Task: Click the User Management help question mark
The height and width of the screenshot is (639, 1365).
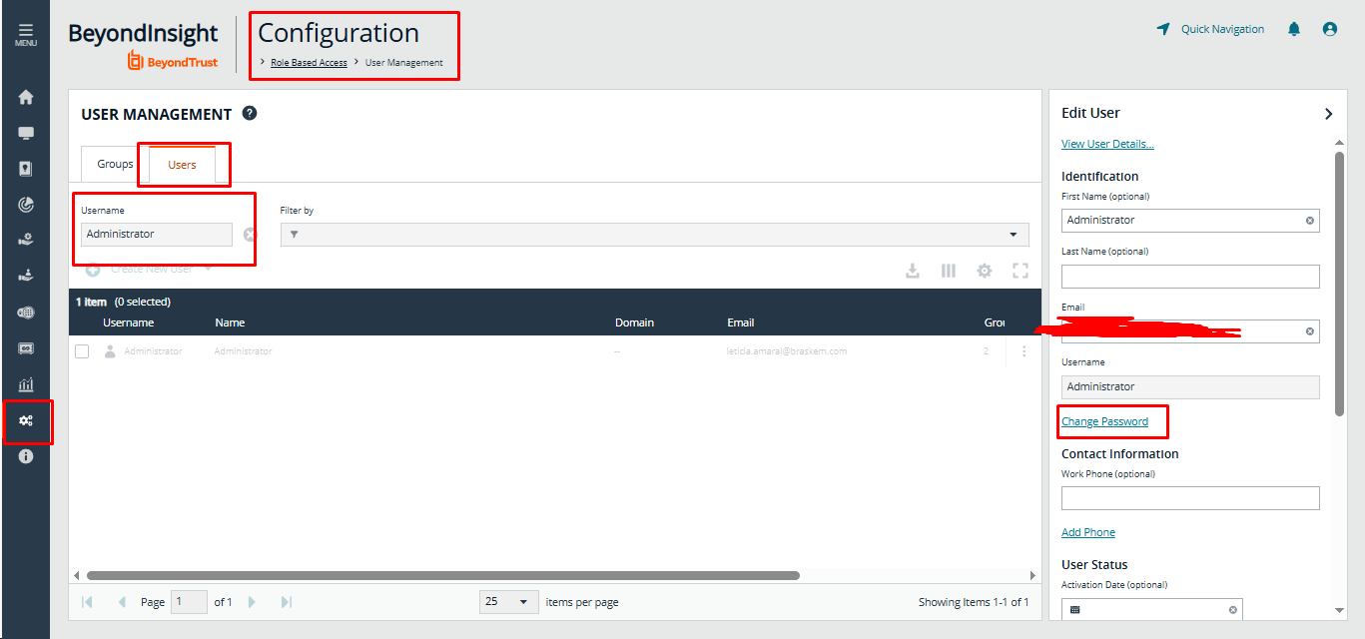Action: (x=250, y=113)
